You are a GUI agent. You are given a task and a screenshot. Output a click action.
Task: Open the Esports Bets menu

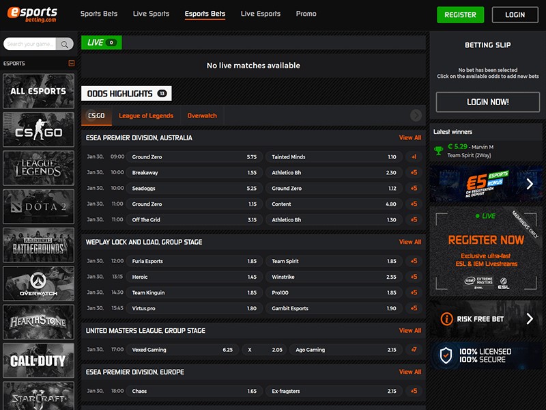click(205, 14)
